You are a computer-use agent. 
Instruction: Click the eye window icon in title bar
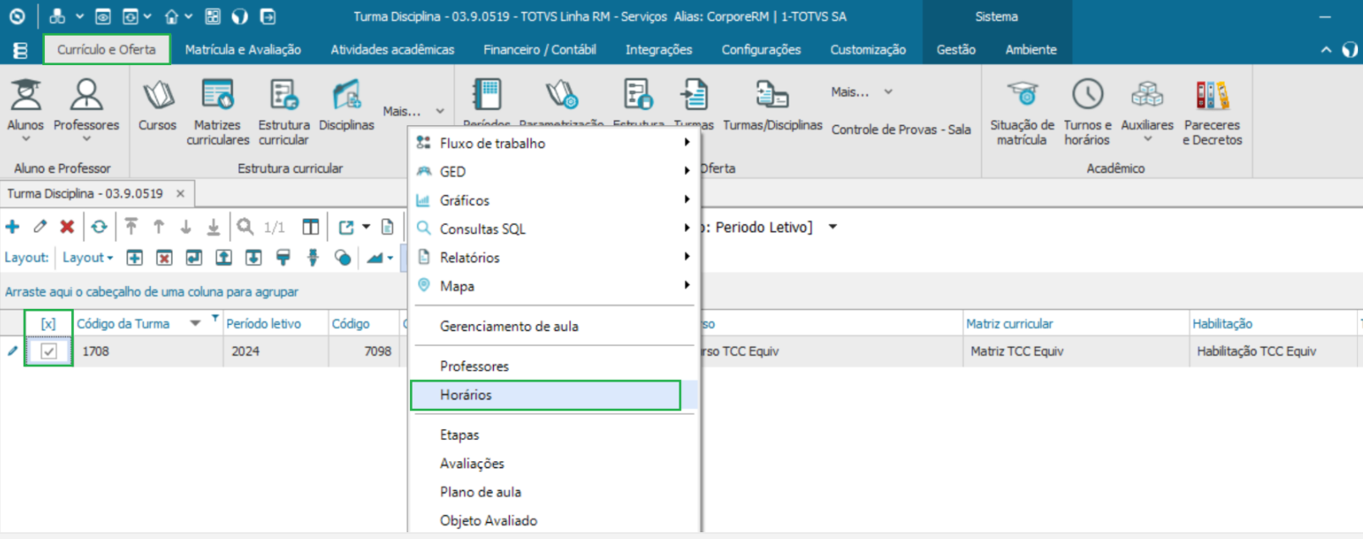103,16
